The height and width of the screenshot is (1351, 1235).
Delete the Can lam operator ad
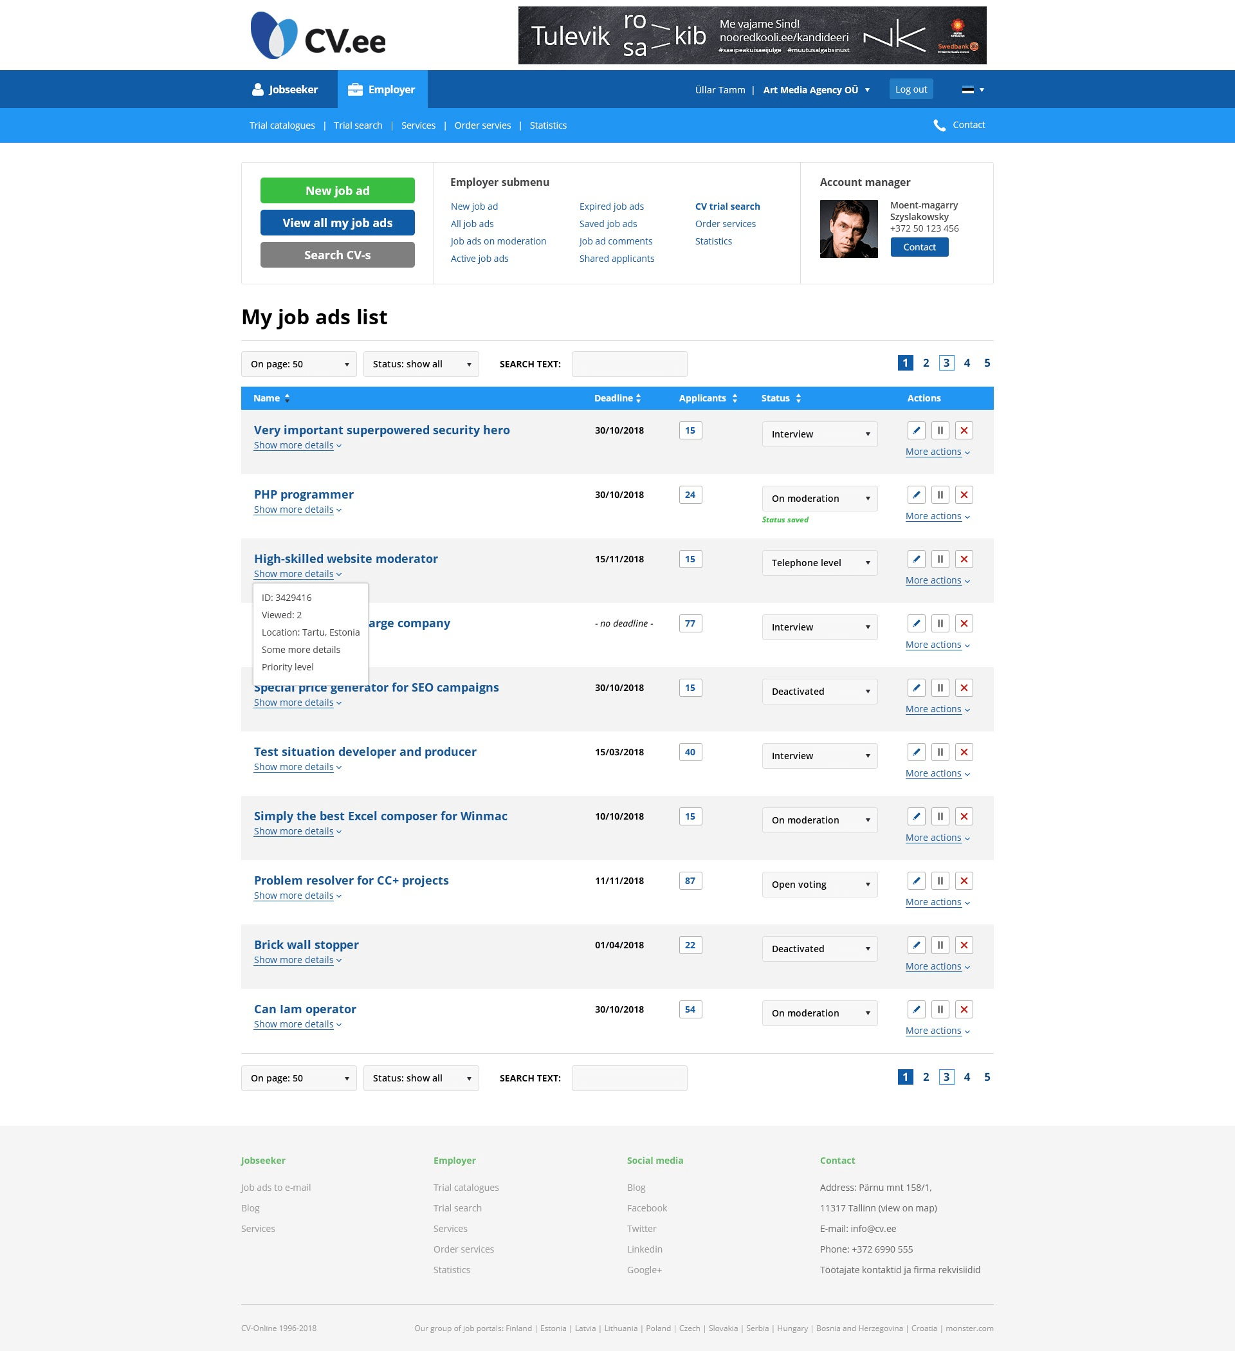click(964, 1009)
